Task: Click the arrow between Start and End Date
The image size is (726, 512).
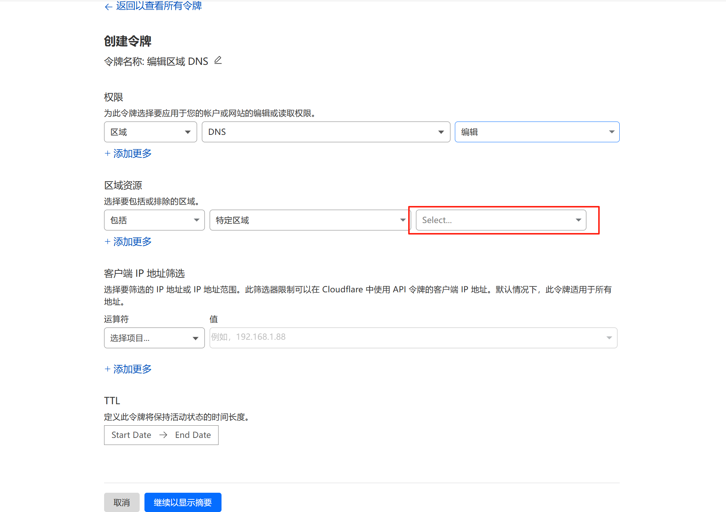Action: (163, 435)
